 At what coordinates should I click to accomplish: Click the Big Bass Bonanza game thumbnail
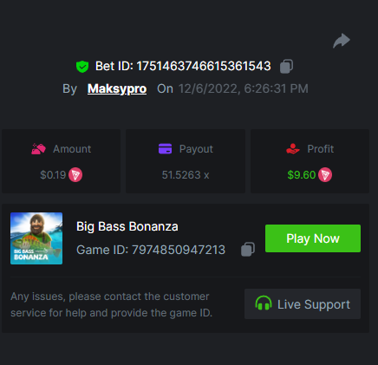click(36, 238)
